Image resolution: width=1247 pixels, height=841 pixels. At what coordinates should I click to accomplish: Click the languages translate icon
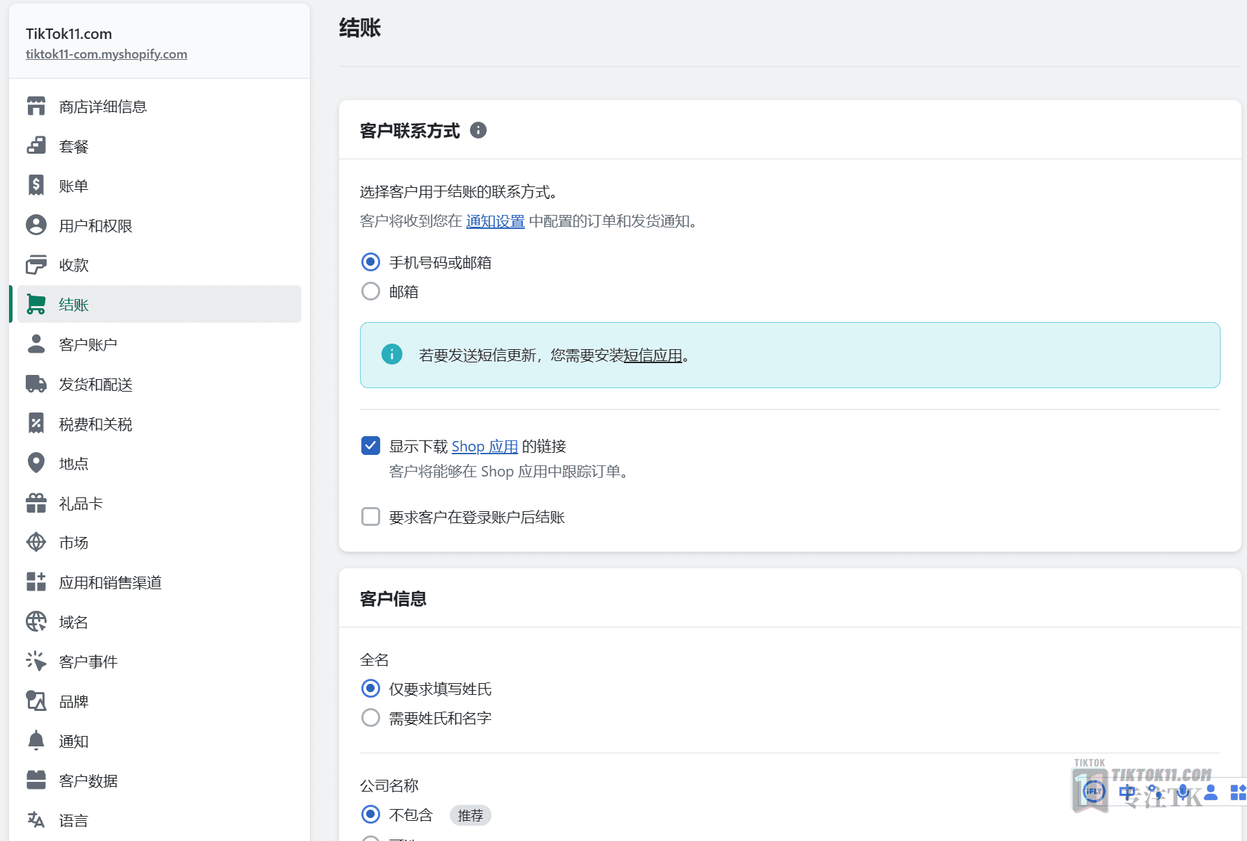coord(36,820)
